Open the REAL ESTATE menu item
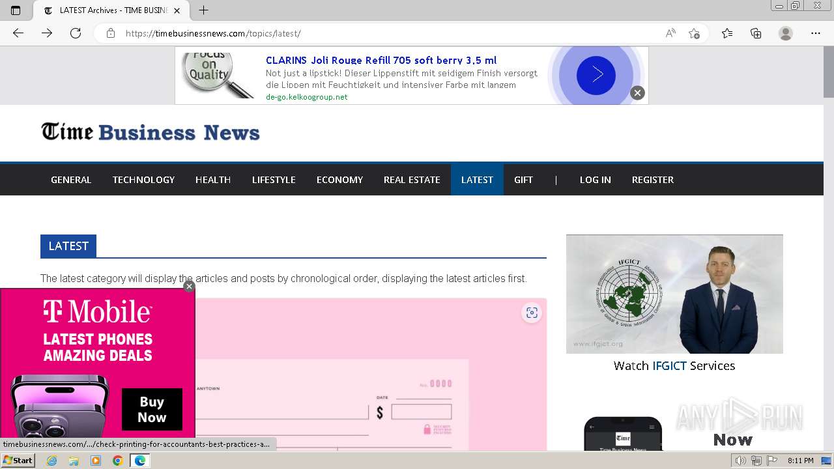Screen dimensions: 834x469 (412, 180)
